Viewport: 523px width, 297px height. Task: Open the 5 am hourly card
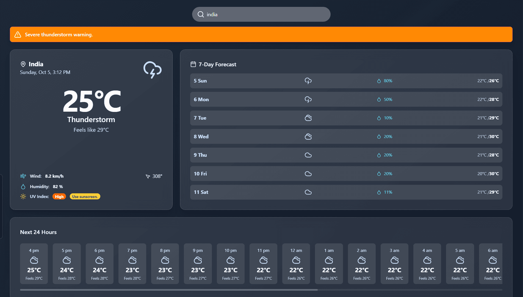click(460, 263)
